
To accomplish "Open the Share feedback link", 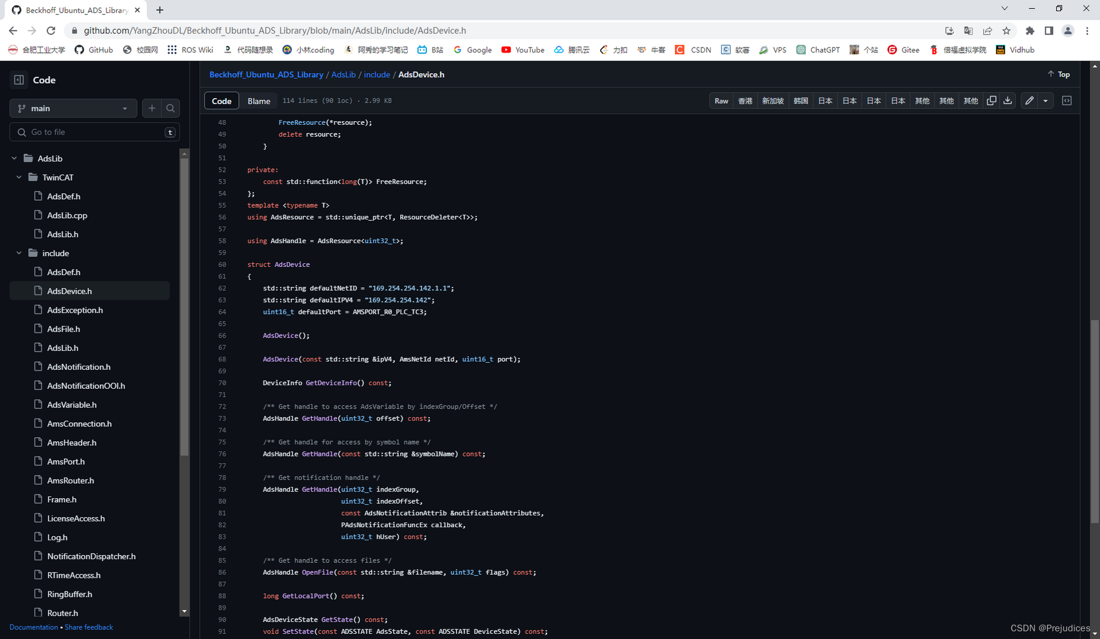I will tap(89, 627).
